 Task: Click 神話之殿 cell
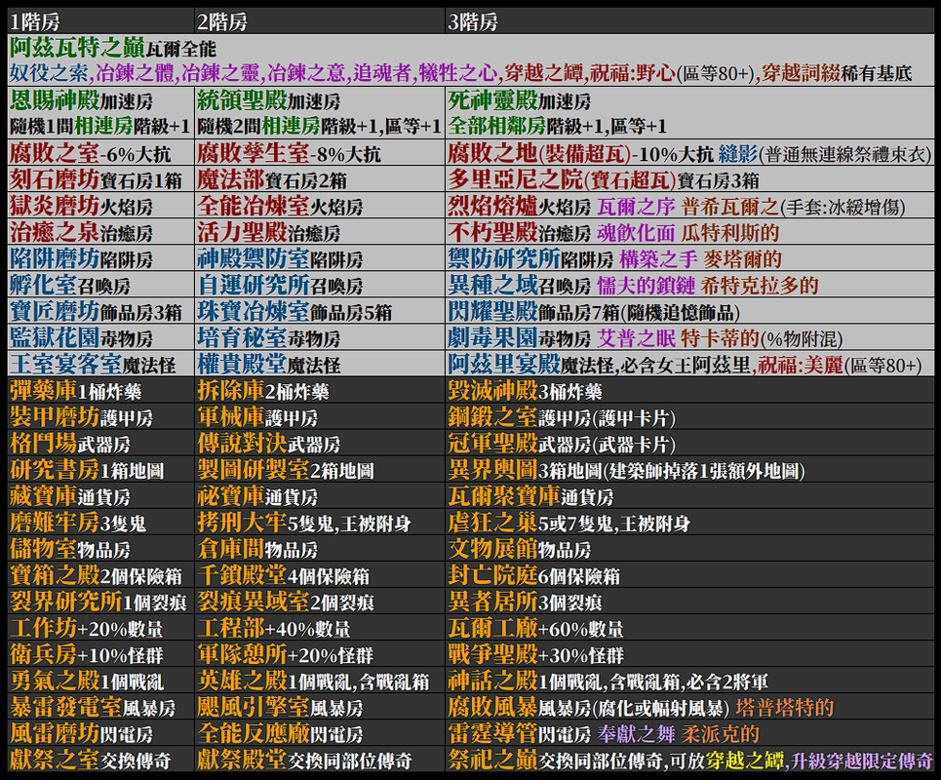[689, 681]
